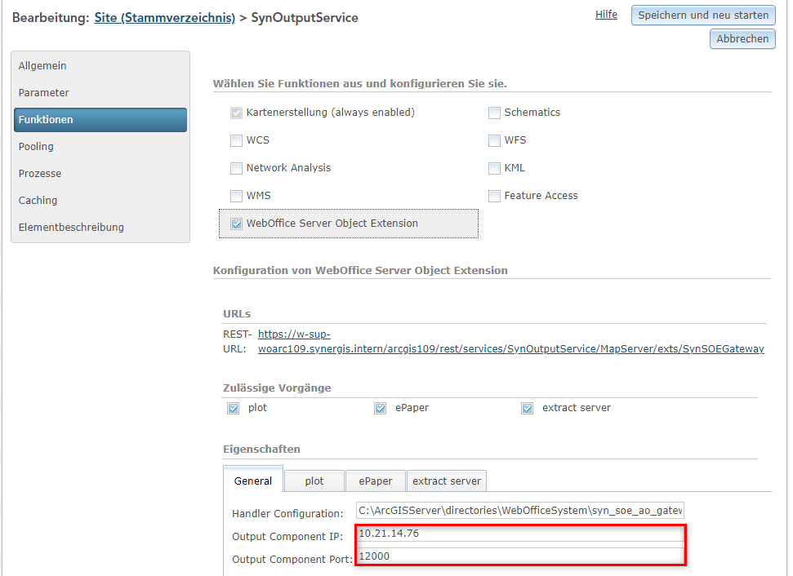This screenshot has height=576, width=793.
Task: Open the SynSOEGateway REST URL link
Action: [x=510, y=348]
